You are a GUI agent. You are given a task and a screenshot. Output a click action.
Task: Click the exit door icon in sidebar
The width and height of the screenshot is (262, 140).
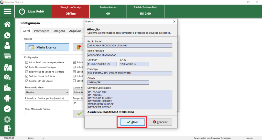coord(7,129)
